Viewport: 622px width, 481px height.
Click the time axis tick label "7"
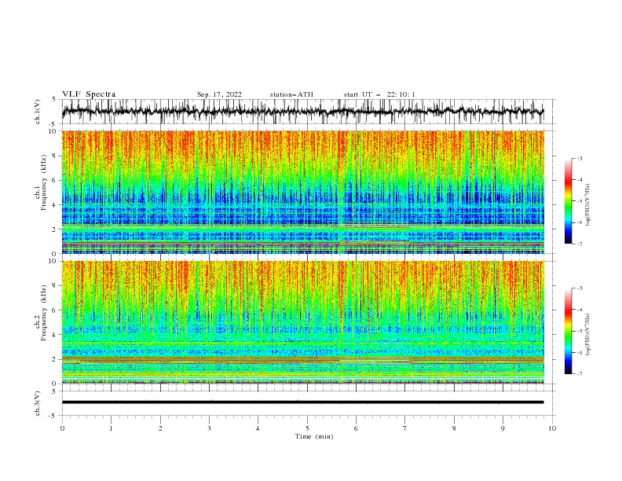coord(405,428)
